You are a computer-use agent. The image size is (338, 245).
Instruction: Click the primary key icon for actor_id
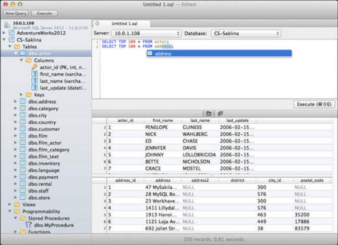pos(34,67)
